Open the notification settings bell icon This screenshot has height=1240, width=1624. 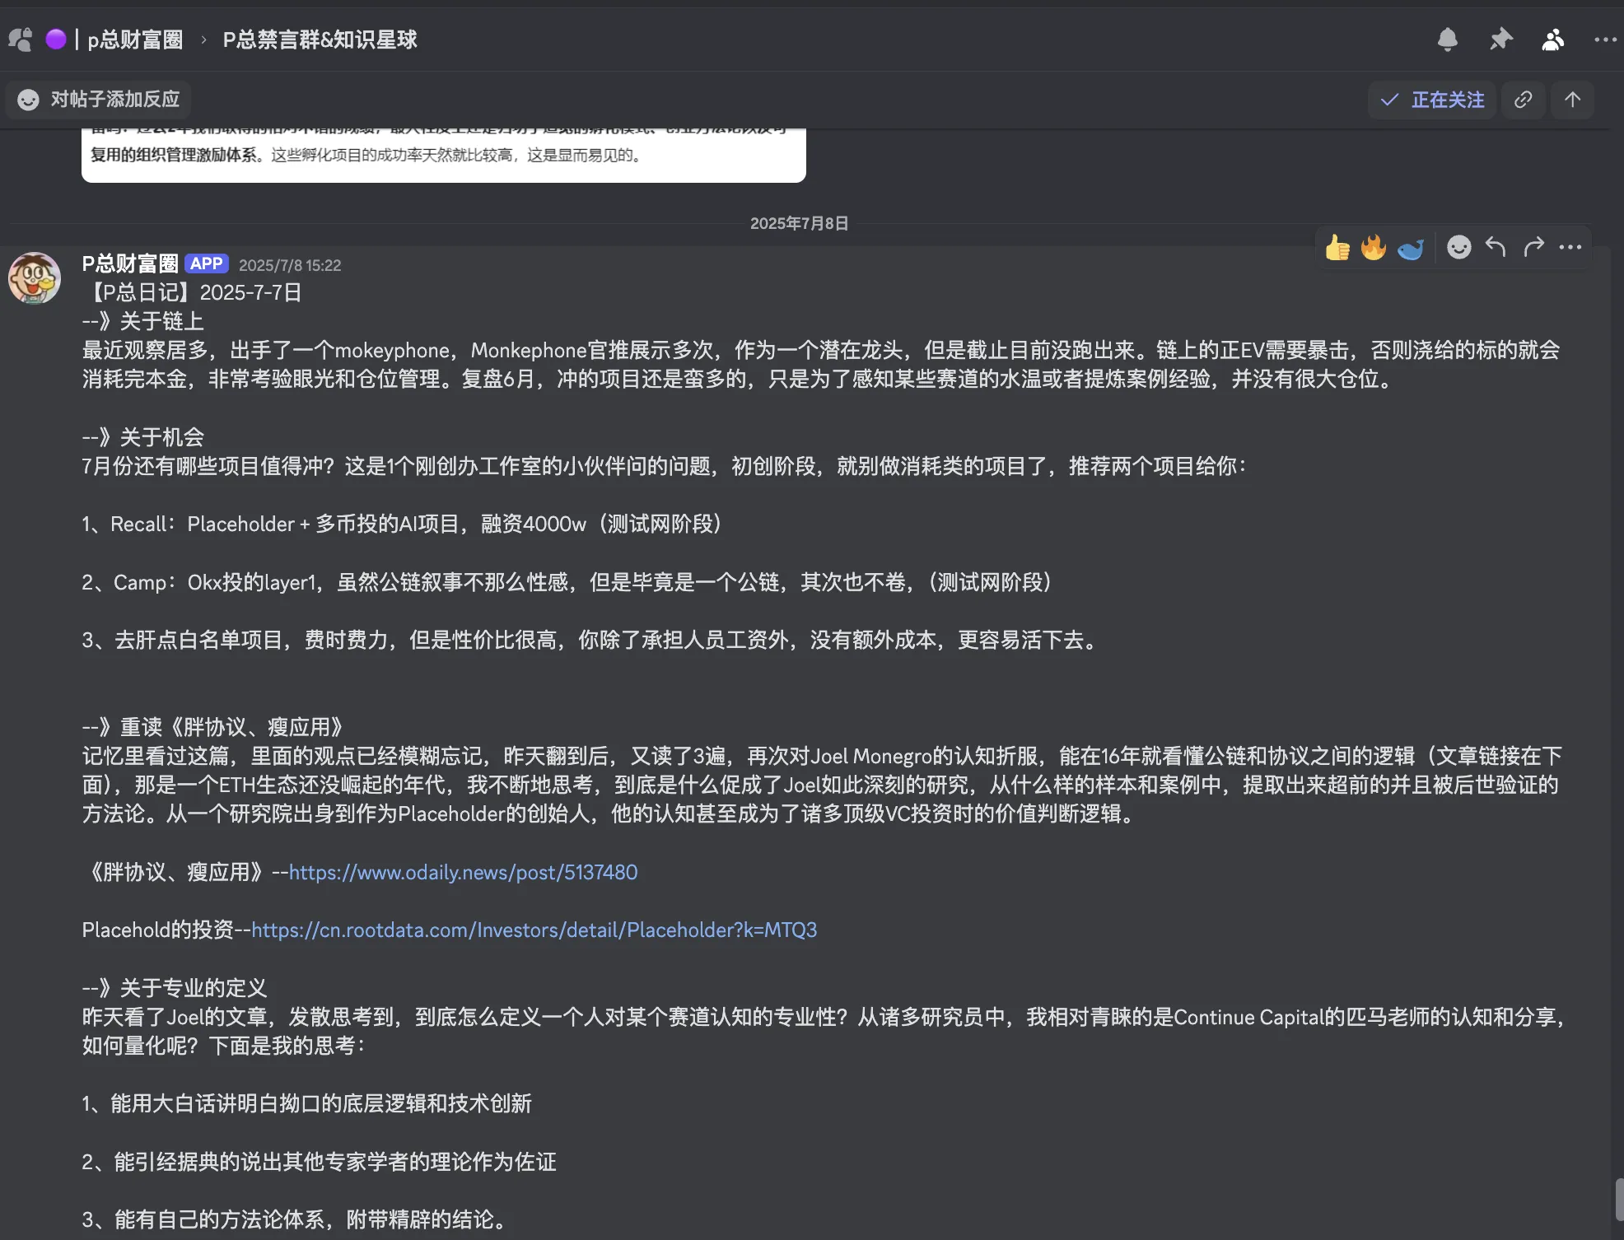tap(1449, 39)
